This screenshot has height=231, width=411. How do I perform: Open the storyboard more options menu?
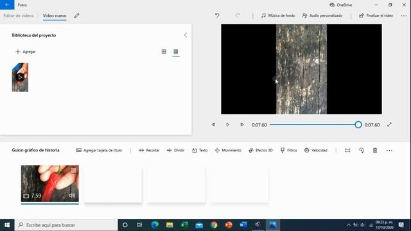point(389,150)
